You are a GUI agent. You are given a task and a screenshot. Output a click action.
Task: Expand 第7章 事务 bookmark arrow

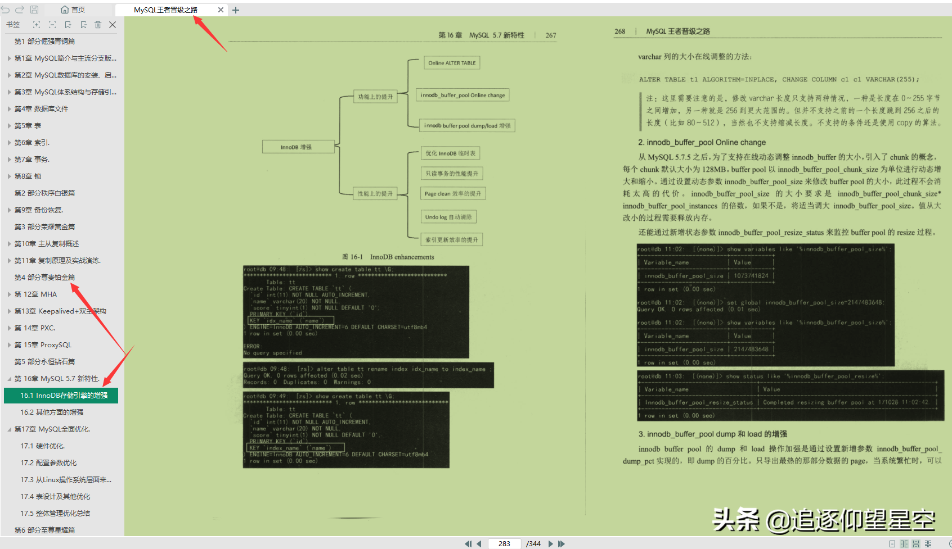pos(9,160)
